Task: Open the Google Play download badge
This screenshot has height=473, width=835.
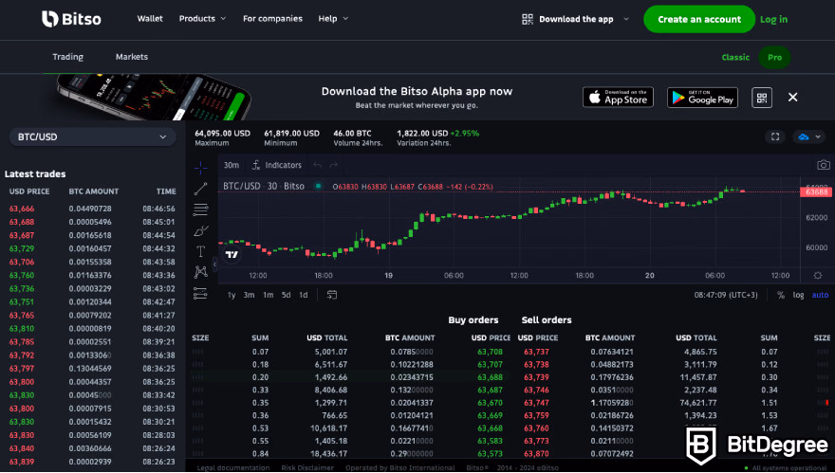Action: (702, 98)
